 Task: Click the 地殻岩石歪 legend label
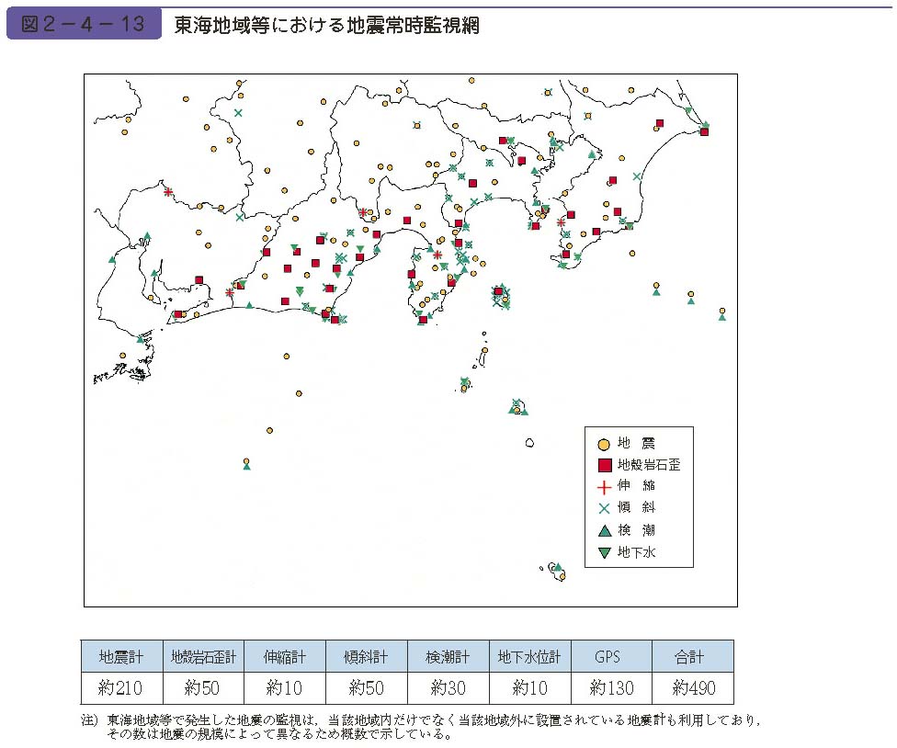point(649,464)
